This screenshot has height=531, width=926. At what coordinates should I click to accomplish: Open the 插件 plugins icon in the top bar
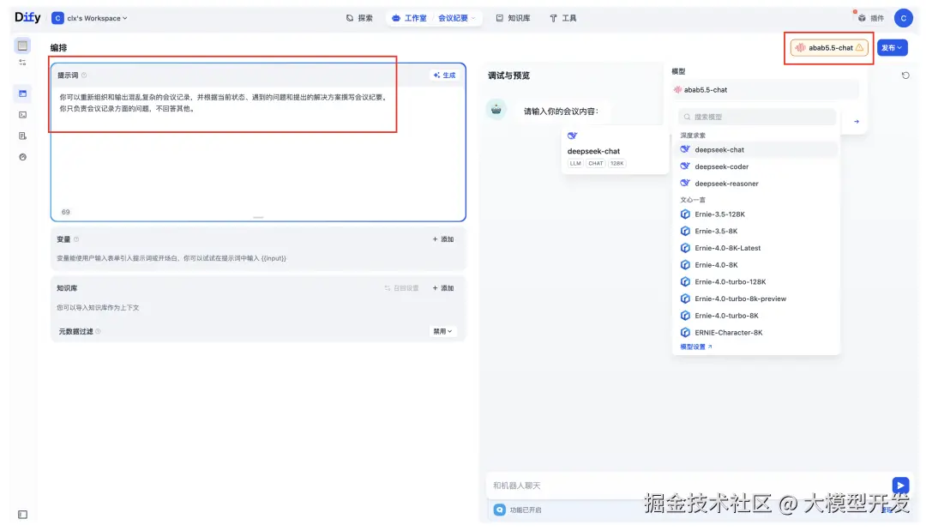(x=865, y=17)
